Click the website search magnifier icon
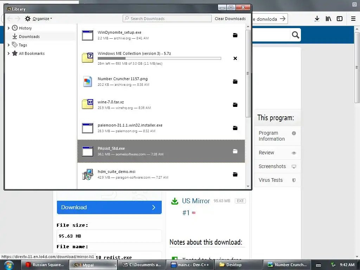The height and width of the screenshot is (270, 360). (x=295, y=35)
